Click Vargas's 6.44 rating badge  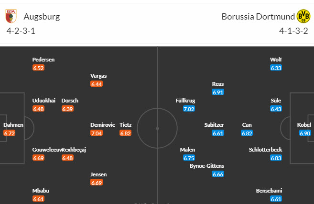coord(97,84)
